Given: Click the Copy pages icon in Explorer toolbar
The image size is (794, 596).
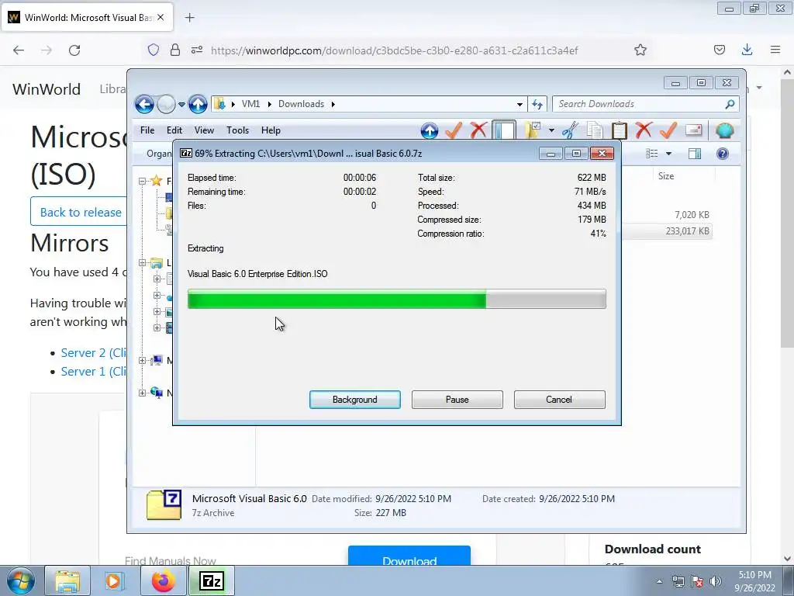Looking at the screenshot, I should pyautogui.click(x=595, y=130).
